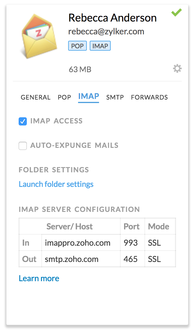The width and height of the screenshot is (194, 333).
Task: Open the Learn more link
Action: point(39,279)
